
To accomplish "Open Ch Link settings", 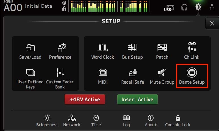I will click(x=192, y=51).
